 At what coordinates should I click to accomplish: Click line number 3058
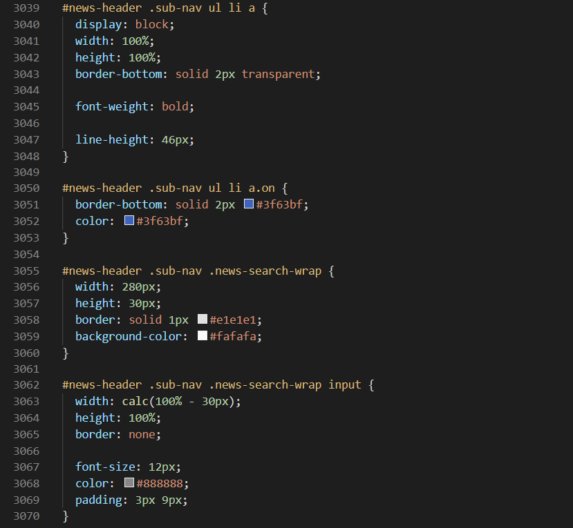click(x=26, y=320)
